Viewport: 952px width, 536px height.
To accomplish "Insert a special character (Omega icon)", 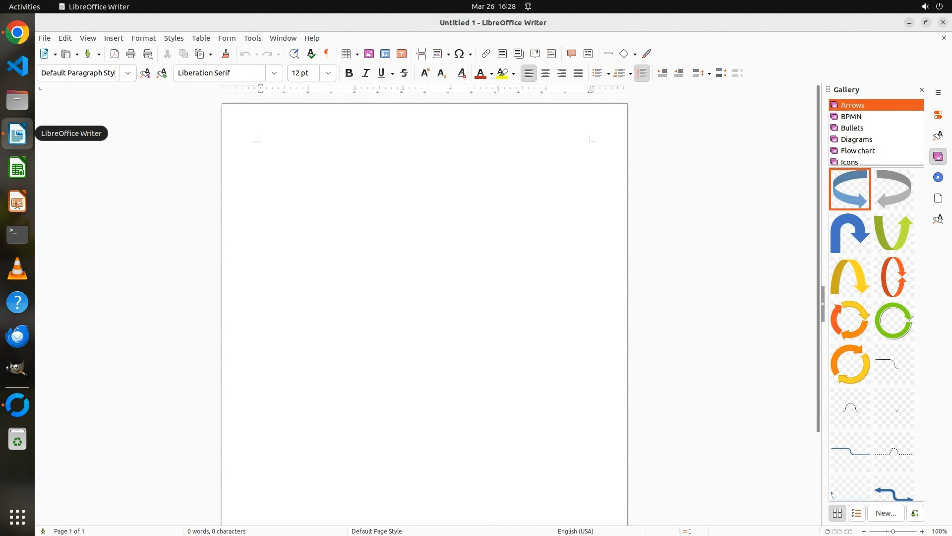I will (x=459, y=54).
